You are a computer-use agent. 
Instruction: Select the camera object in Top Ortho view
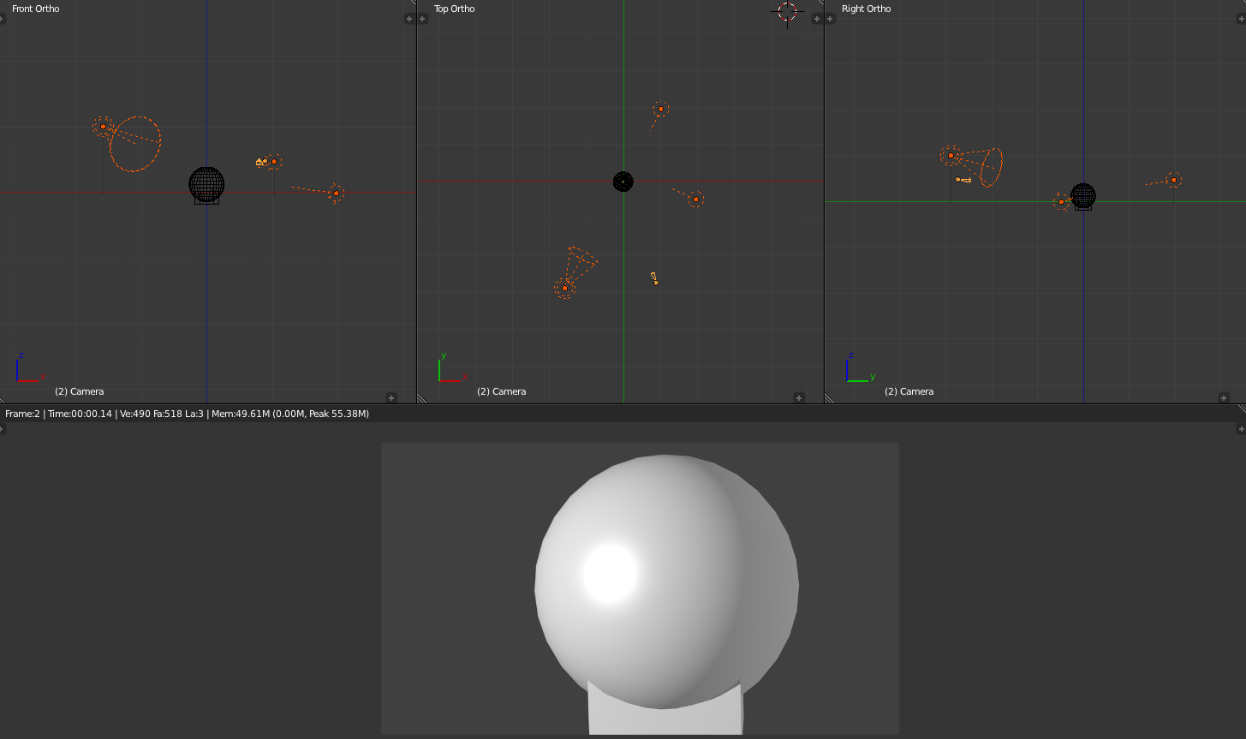655,278
